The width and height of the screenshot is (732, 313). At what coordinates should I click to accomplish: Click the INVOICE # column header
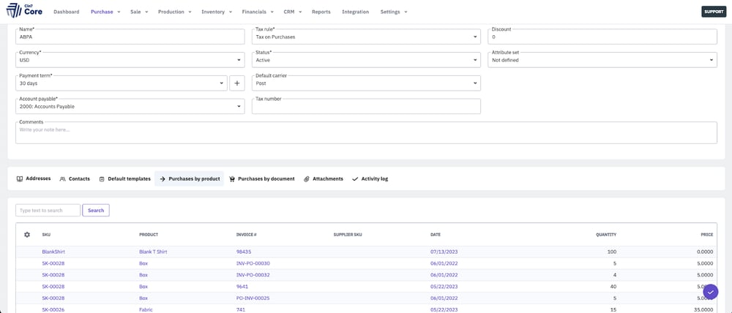247,235
